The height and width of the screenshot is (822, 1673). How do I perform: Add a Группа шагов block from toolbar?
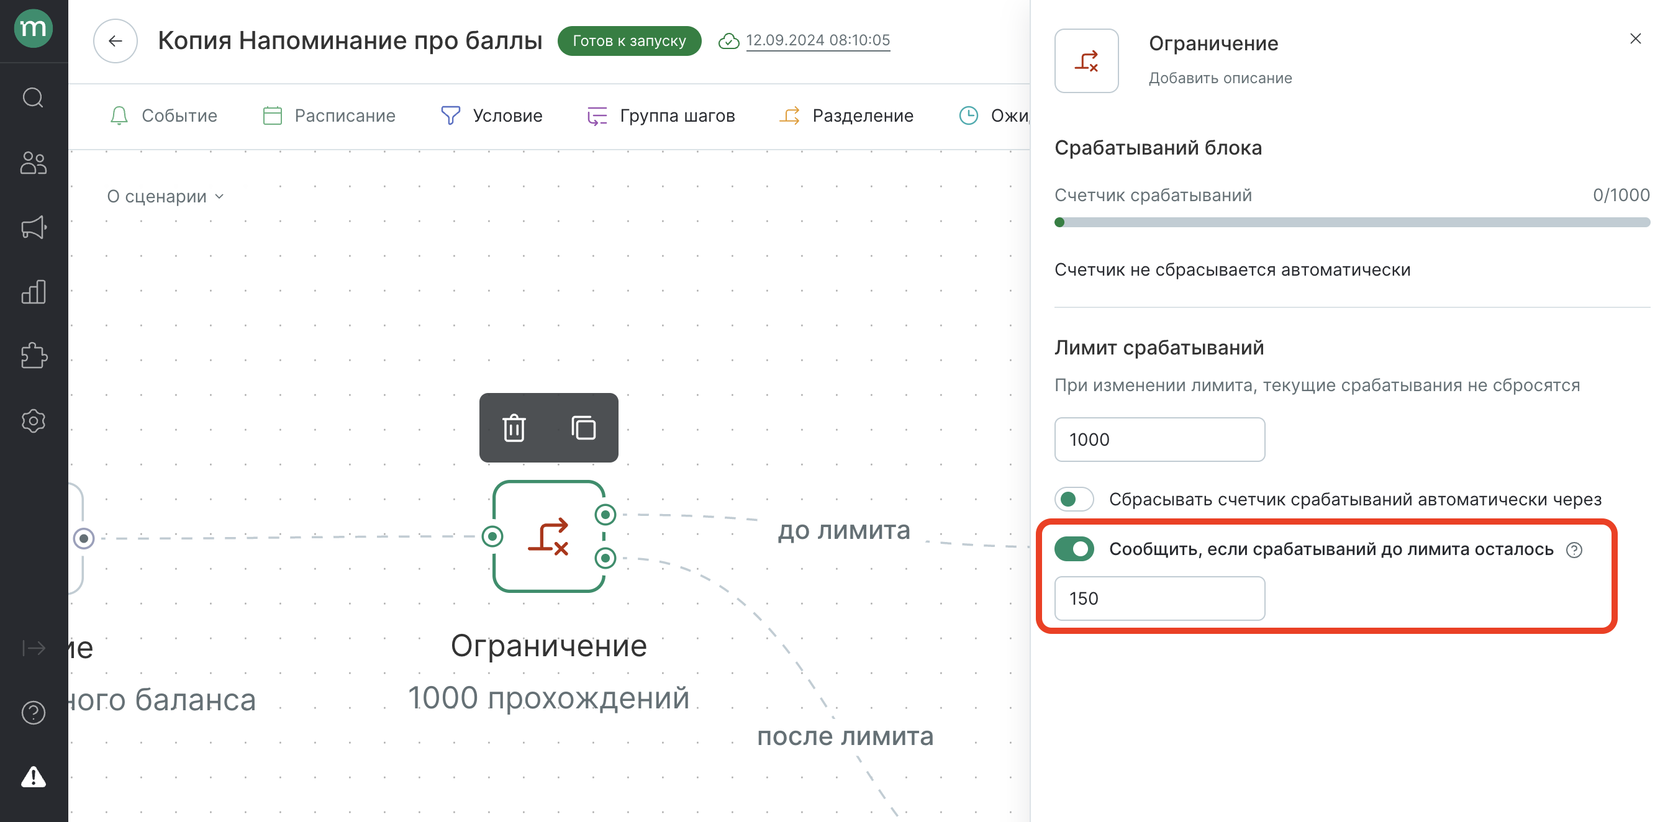(661, 115)
